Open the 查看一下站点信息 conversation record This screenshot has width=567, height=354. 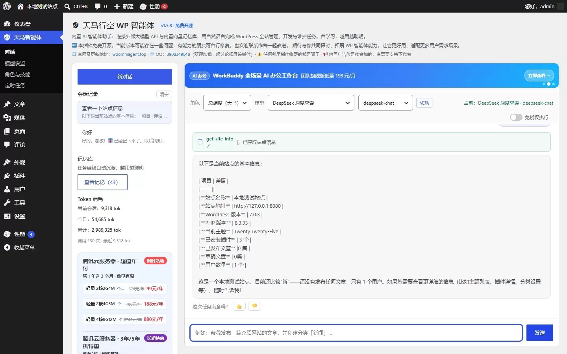click(125, 112)
